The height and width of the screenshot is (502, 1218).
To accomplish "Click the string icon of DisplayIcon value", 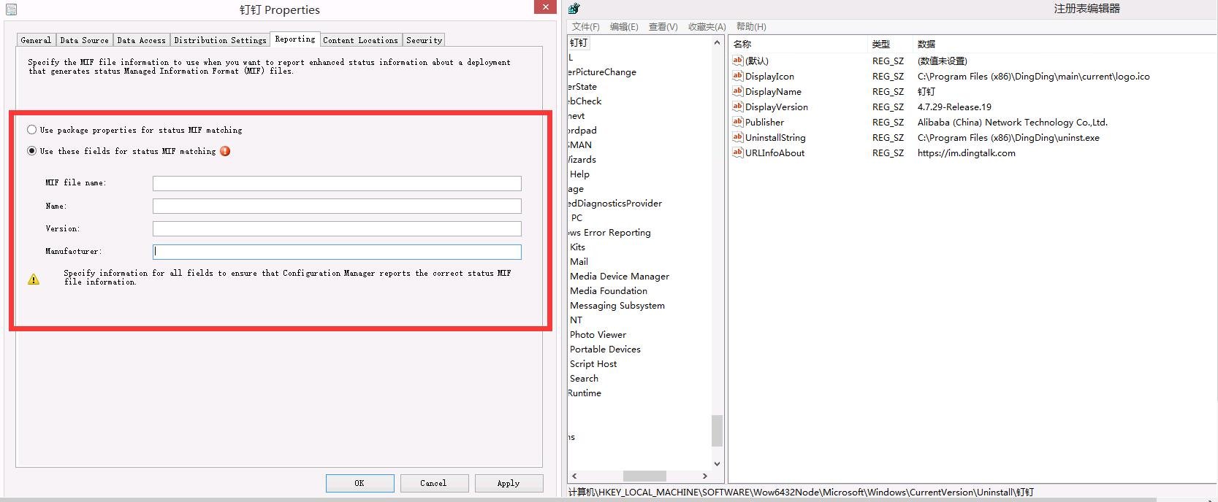I will click(738, 76).
